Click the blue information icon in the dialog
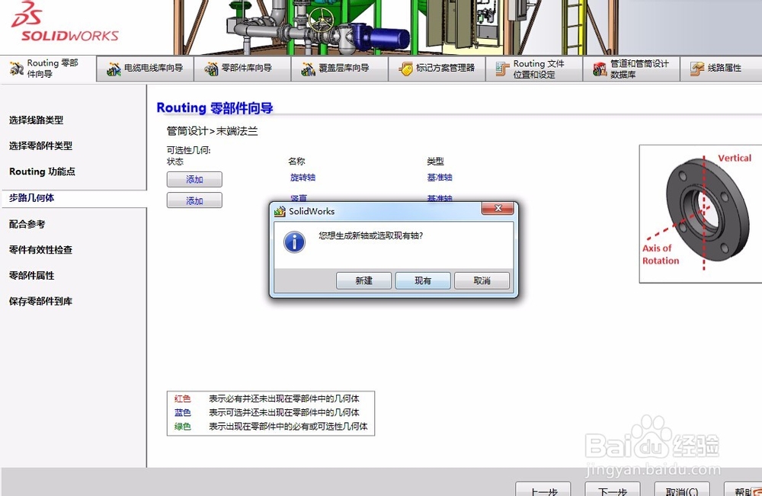 (294, 242)
